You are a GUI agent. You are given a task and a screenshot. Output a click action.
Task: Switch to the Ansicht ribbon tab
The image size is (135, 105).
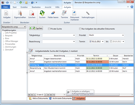tap(48, 7)
